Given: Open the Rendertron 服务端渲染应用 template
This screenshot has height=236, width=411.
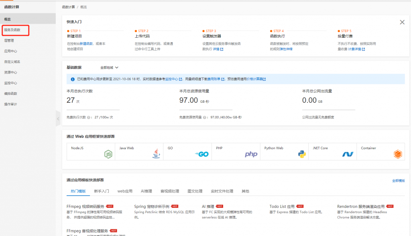Looking at the screenshot, I should (361, 207).
